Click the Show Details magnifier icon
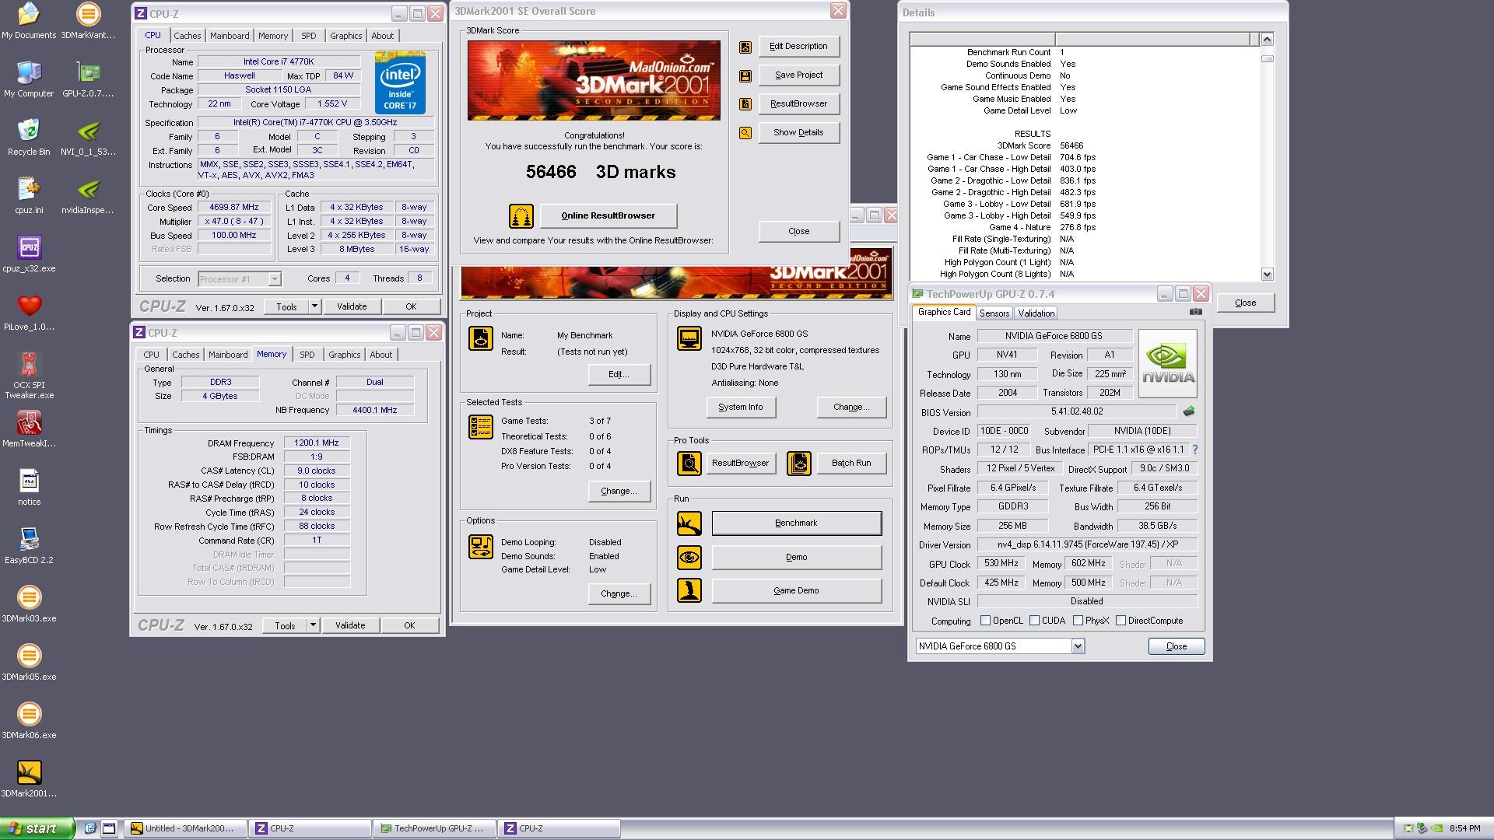1494x840 pixels. [x=745, y=133]
